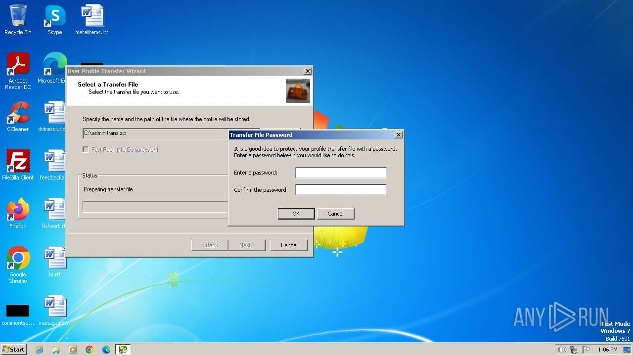Viewport: 633px width, 356px height.
Task: Cancel the Transfer File Password dialog
Action: (x=335, y=214)
